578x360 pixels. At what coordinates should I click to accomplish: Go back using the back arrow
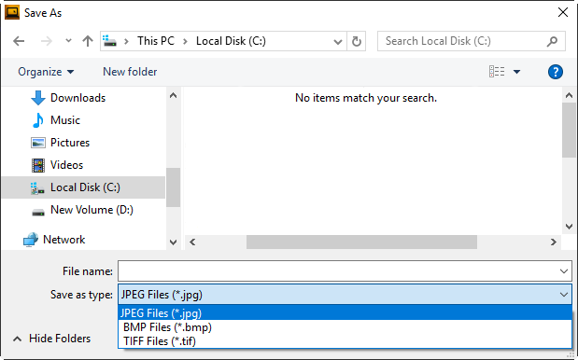pos(19,41)
